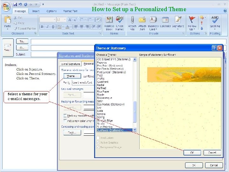Cut the selected text
The width and height of the screenshot is (229, 172).
[x=18, y=18]
